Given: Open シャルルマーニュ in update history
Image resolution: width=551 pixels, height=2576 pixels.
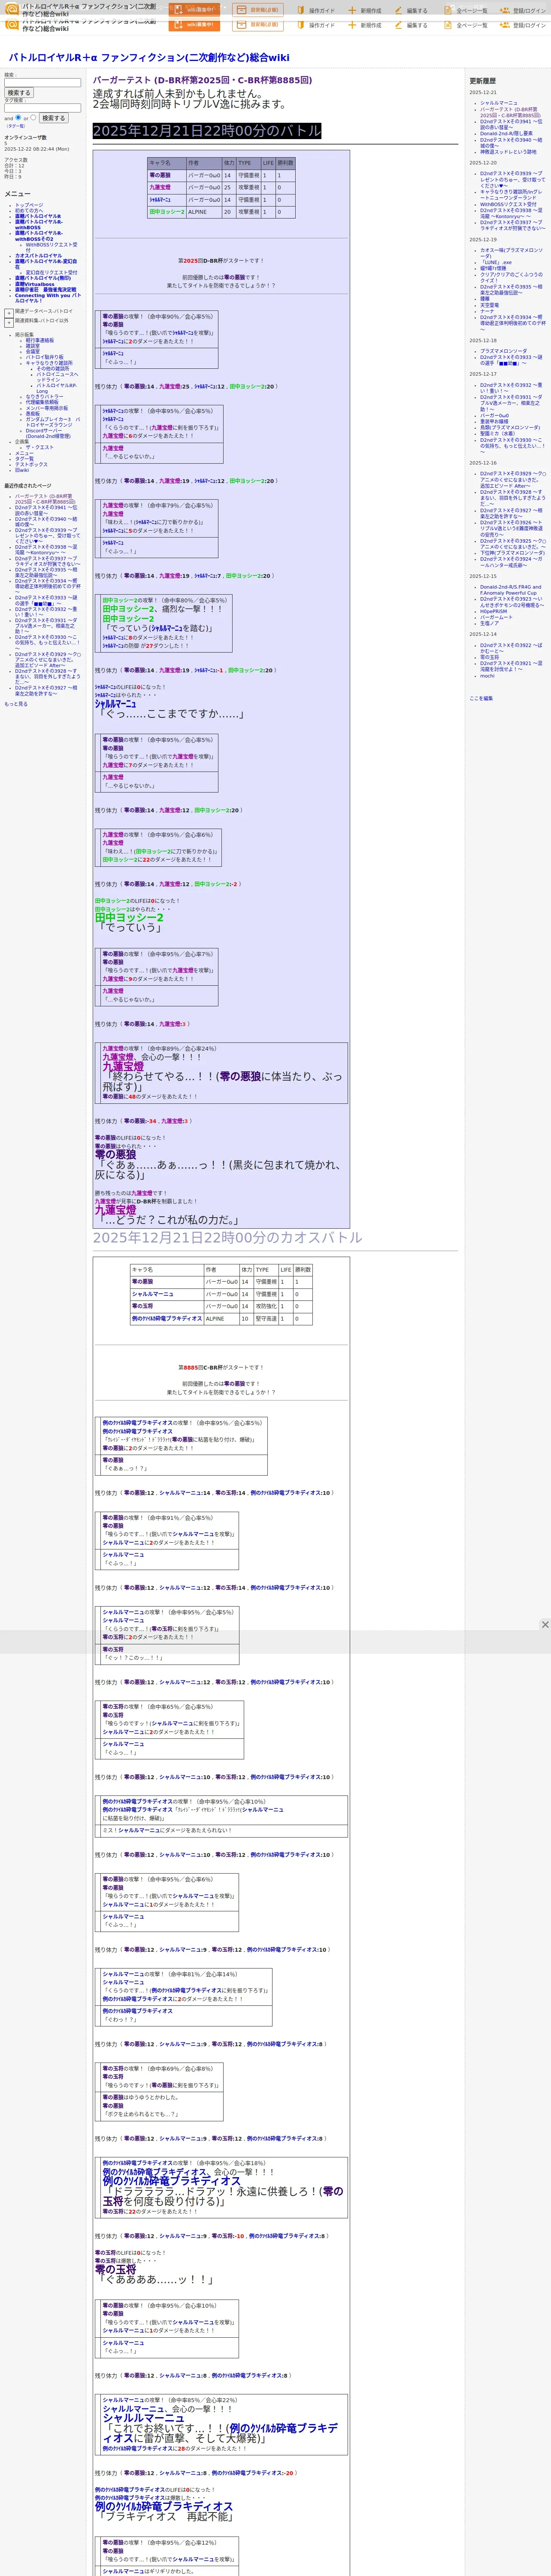Looking at the screenshot, I should [499, 103].
